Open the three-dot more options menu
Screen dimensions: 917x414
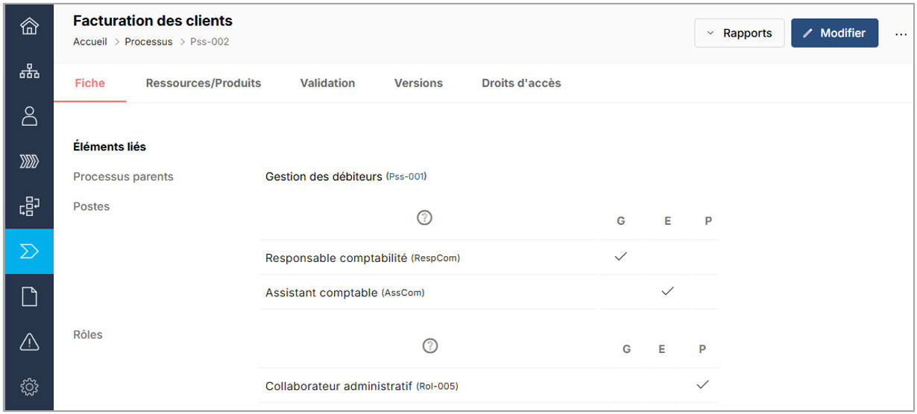(x=901, y=34)
